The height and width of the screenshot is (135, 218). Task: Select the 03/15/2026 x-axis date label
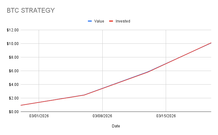coord(166,116)
